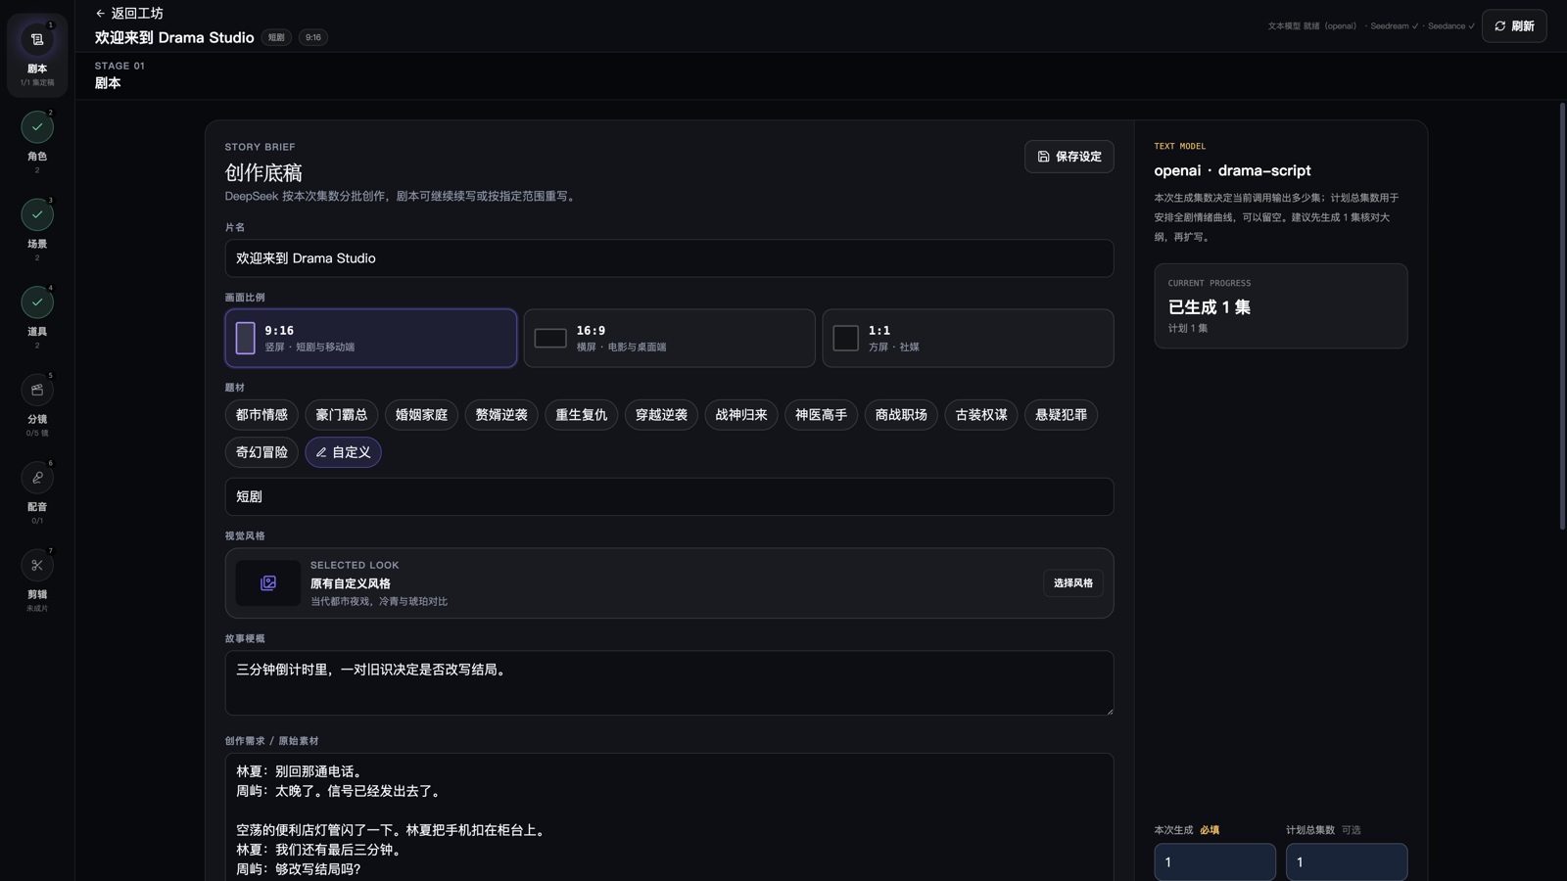
Task: Click the 已生成 1 集 progress card
Action: (x=1280, y=306)
